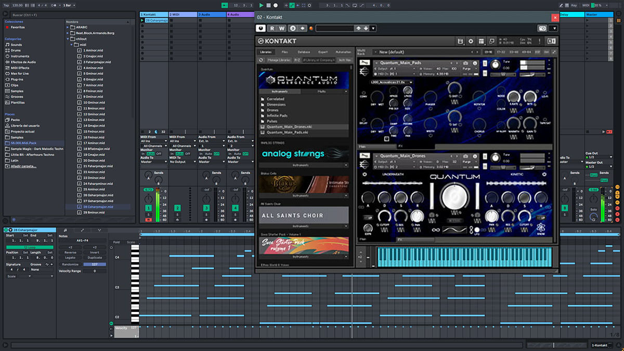Screen dimensions: 624x351
Task: Set track 3 monitor to Off
Action: click(216, 154)
